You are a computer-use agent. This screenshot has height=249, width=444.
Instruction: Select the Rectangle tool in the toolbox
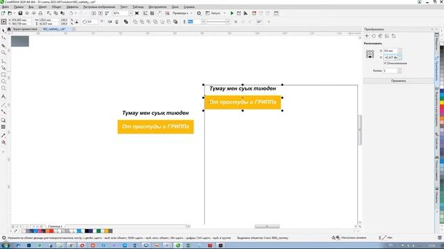click(x=3, y=75)
